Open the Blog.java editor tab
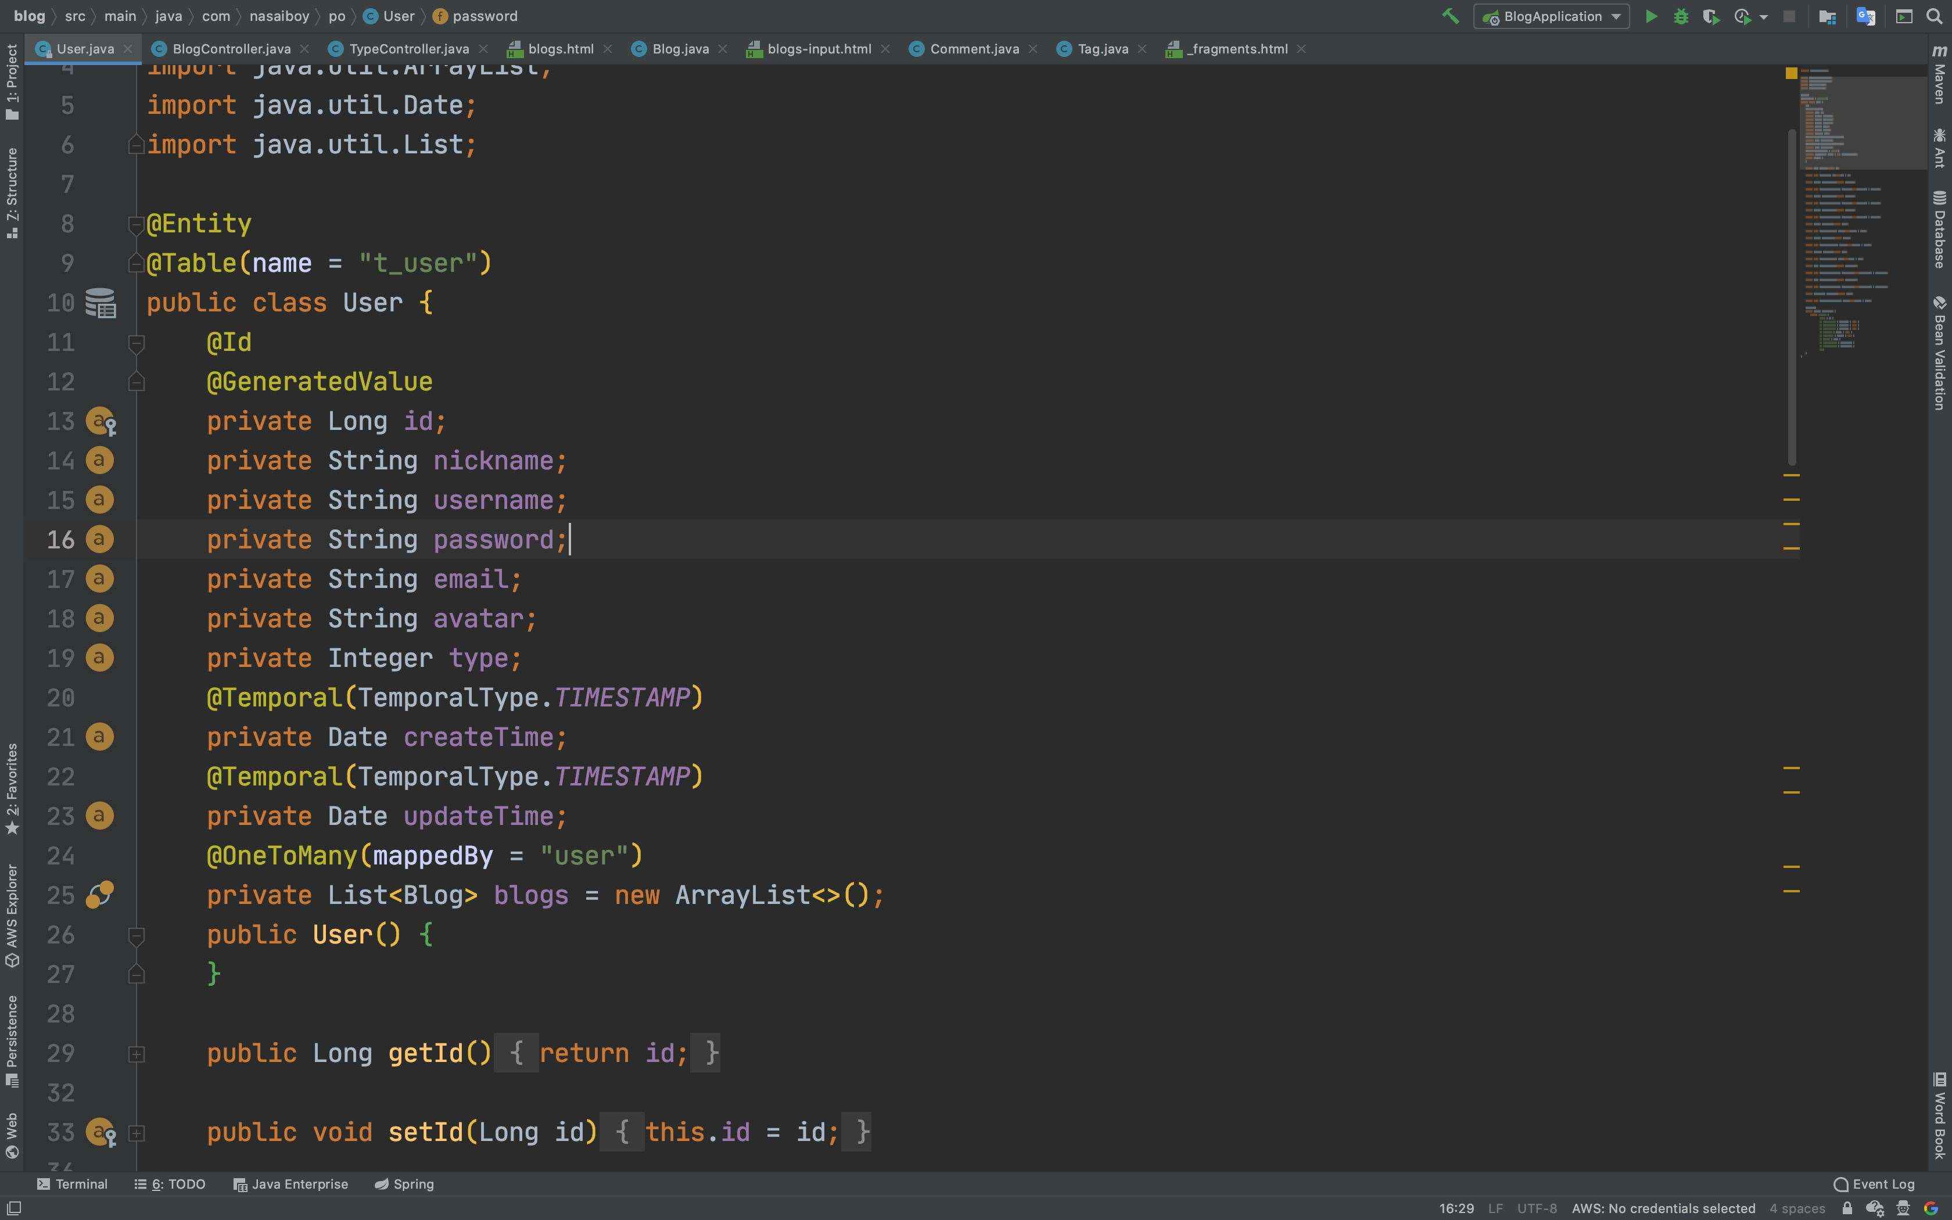 (x=680, y=49)
